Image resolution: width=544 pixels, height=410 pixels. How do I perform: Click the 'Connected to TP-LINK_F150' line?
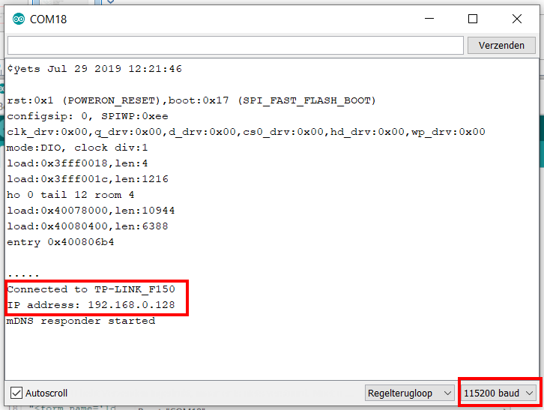coord(90,289)
